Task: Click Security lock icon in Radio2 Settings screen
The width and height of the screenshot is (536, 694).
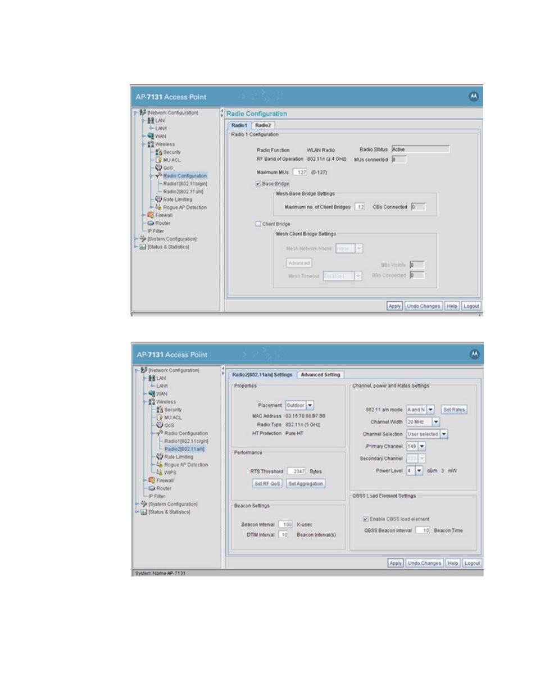Action: (160, 409)
